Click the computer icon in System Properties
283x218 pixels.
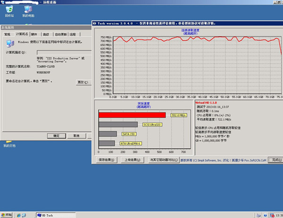10,43
